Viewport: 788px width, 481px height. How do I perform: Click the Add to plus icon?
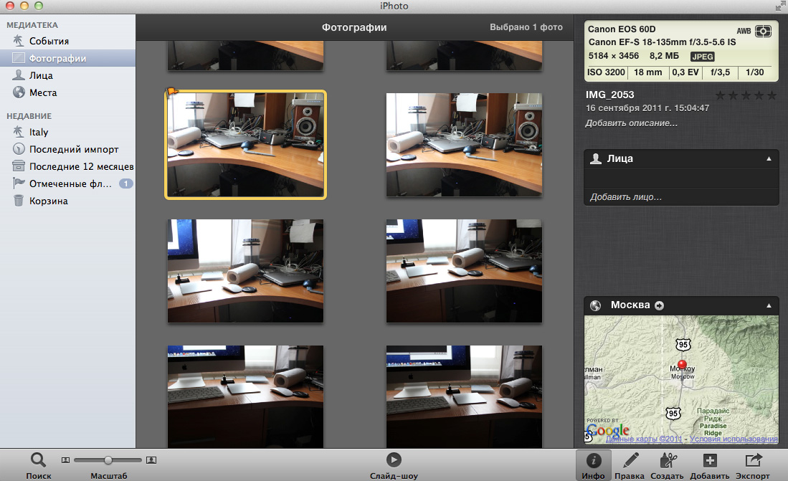(x=709, y=461)
